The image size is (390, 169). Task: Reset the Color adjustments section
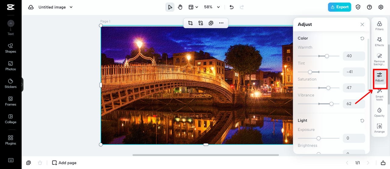[x=362, y=38]
